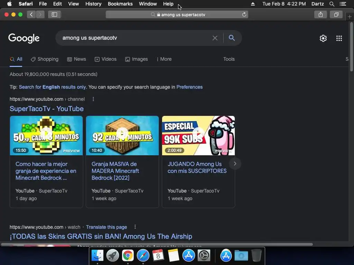Open the options dots beside the youtube.com channel result
Screen dimensions: 354x265
pos(93,99)
